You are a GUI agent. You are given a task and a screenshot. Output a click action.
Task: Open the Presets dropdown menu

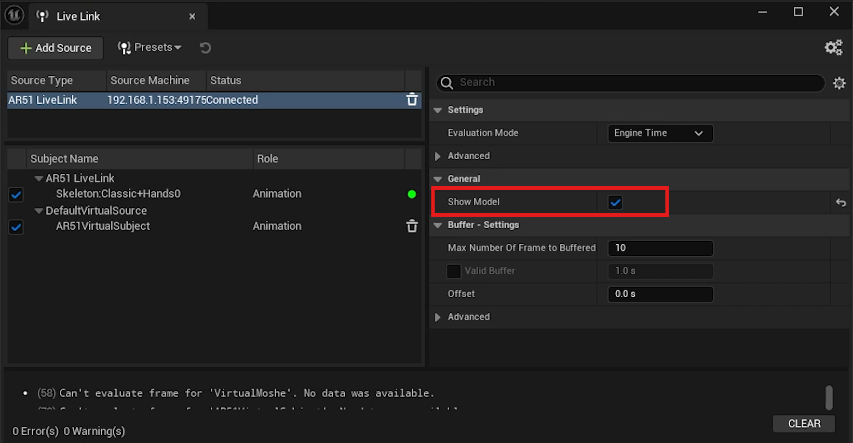[150, 48]
